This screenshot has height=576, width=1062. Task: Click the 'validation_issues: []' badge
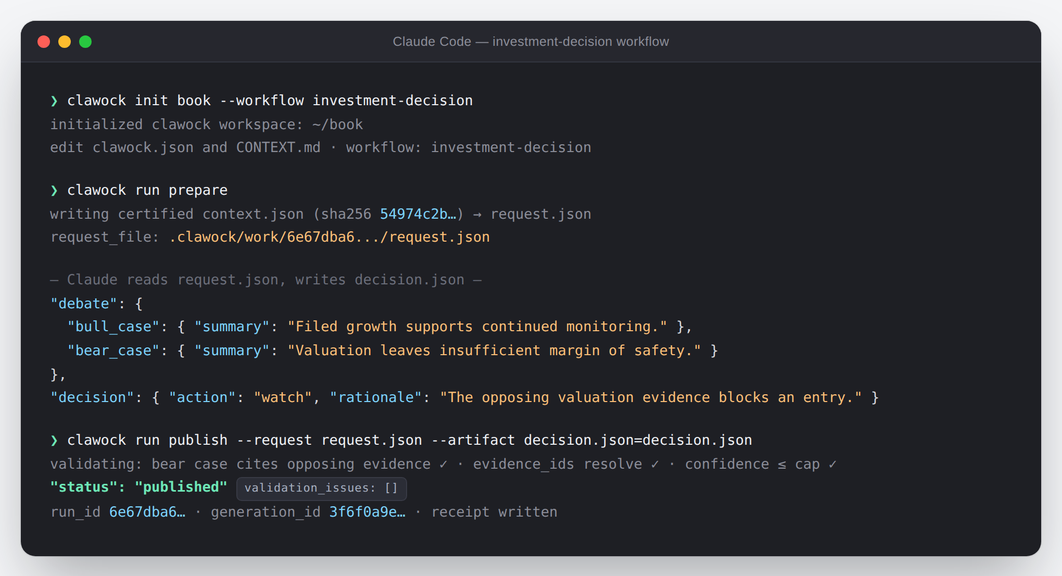321,488
